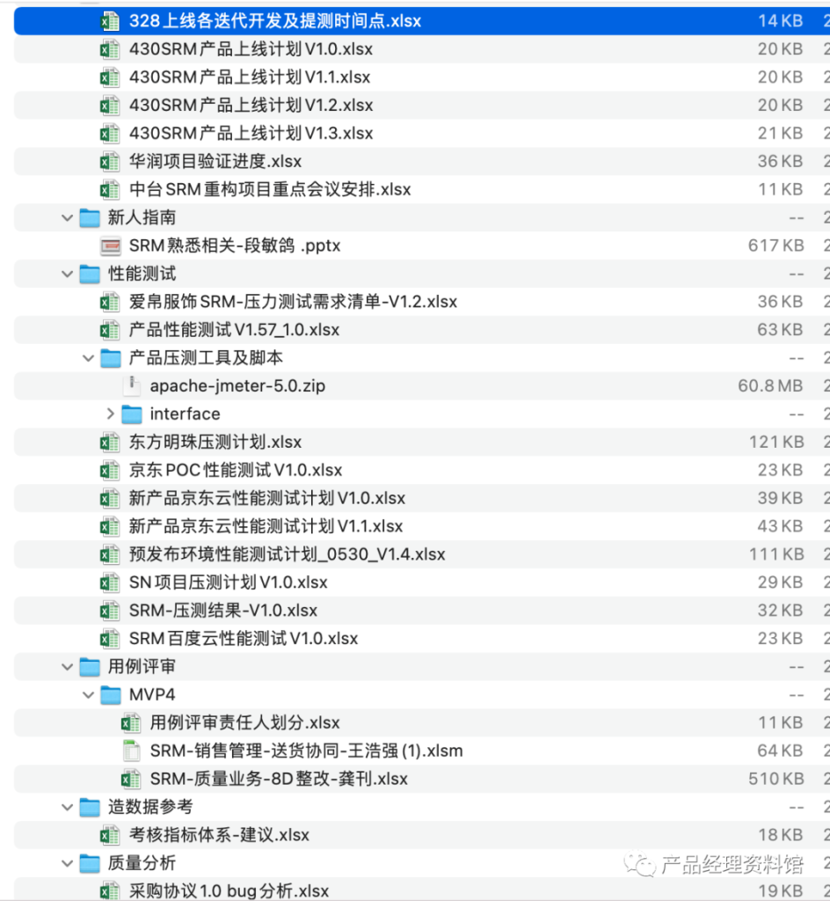Collapse the 性能测试 folder
This screenshot has height=901, width=830.
(68, 274)
